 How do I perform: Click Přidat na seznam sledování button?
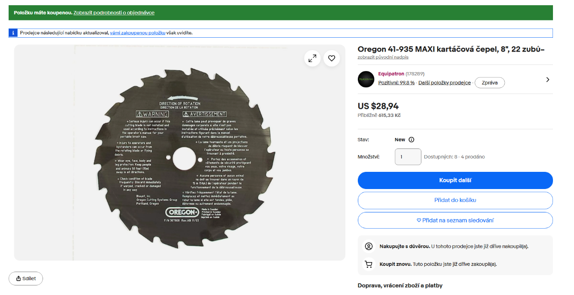455,220
